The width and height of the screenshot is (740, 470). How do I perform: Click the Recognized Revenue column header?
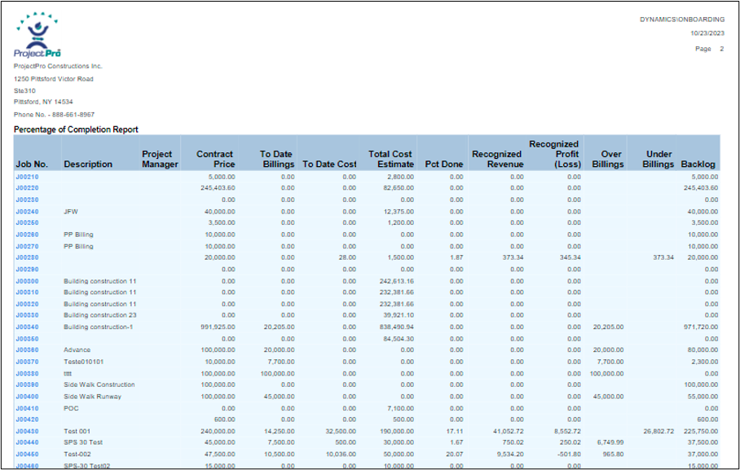[496, 159]
